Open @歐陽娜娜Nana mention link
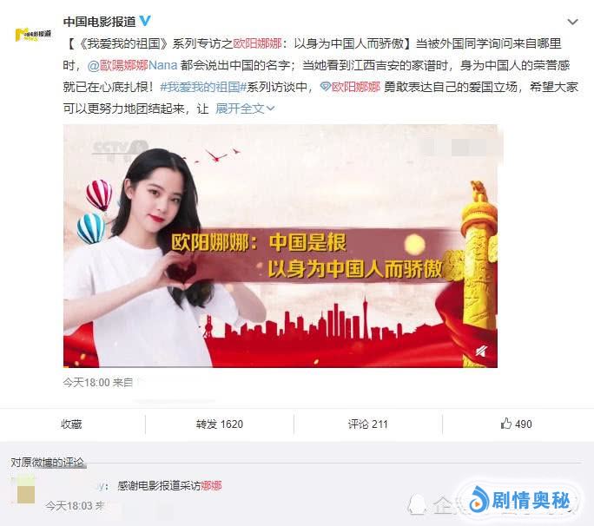594x526 pixels. [132, 65]
